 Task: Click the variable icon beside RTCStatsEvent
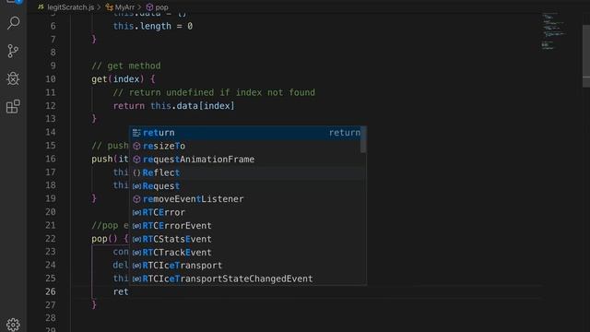click(x=136, y=239)
